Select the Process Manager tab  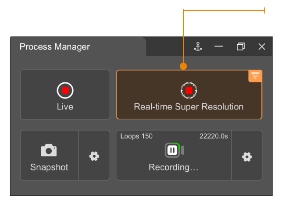[x=55, y=47]
